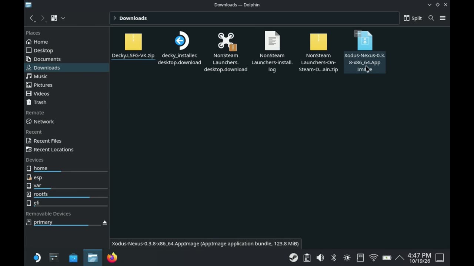This screenshot has height=266, width=474.
Task: Open Recent Locations
Action: (x=67, y=150)
